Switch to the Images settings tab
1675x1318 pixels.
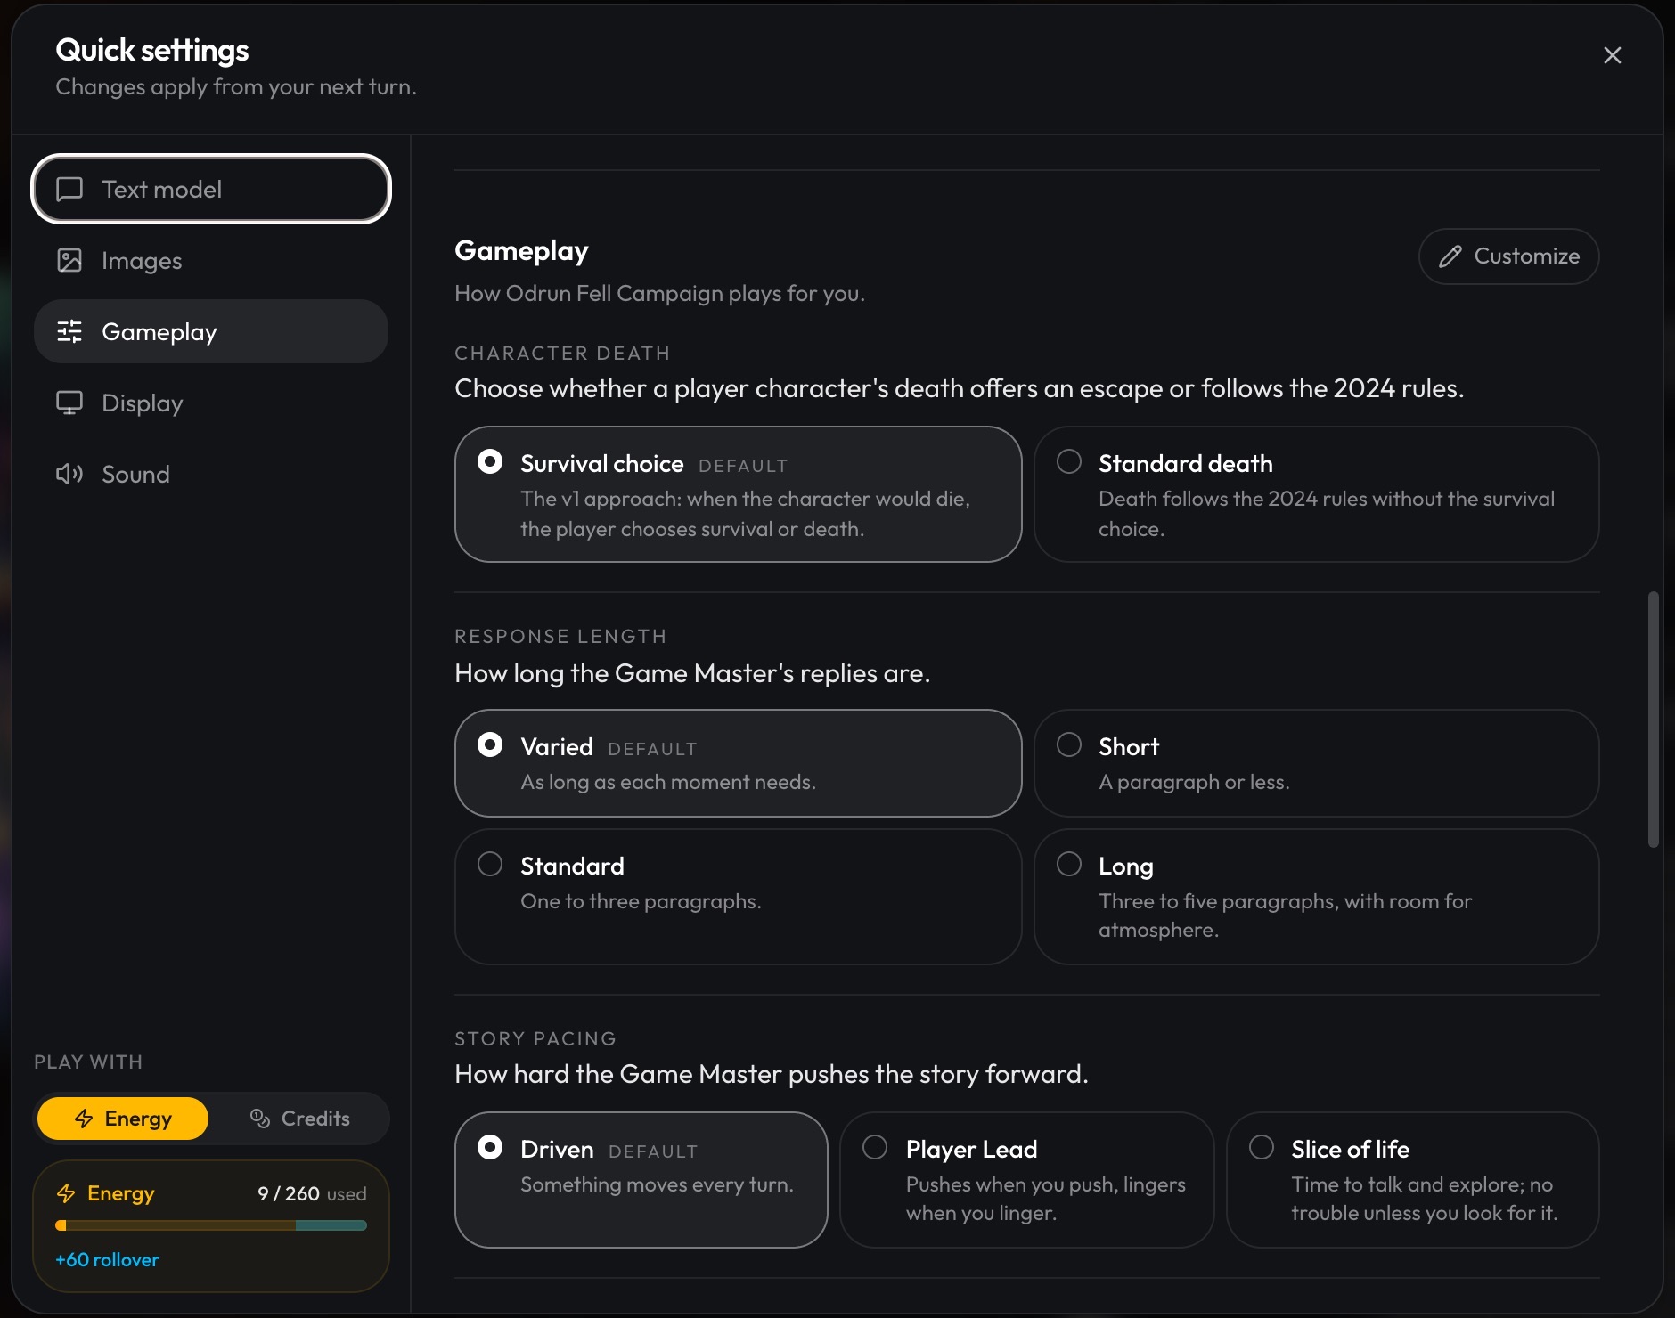[211, 260]
